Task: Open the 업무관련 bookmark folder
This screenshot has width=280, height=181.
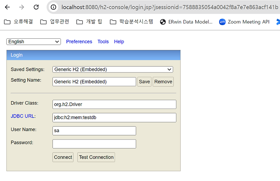Action: 55,22
